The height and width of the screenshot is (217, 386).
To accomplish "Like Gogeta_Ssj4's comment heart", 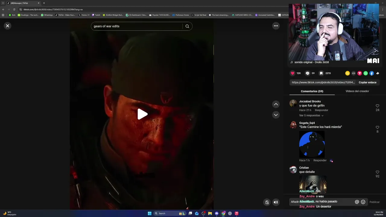I will (x=377, y=127).
